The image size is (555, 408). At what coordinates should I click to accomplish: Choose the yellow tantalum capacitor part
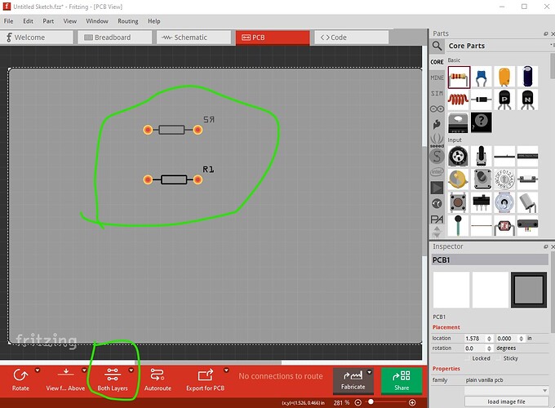click(x=504, y=76)
